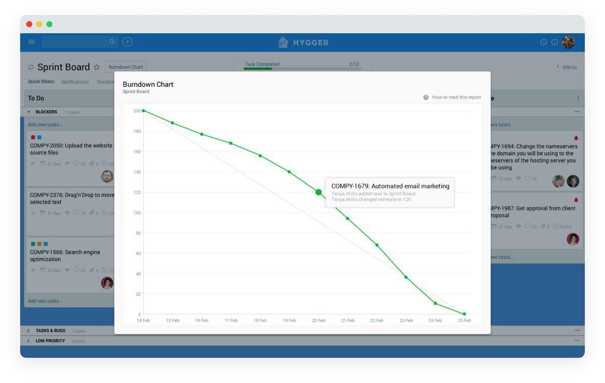Toggle watch eye on COMPY-2050 card

[67, 164]
